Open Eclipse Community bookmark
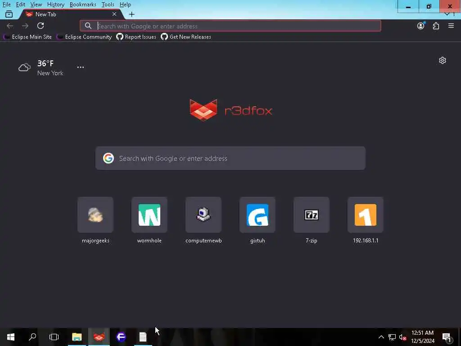461x346 pixels. click(x=84, y=37)
